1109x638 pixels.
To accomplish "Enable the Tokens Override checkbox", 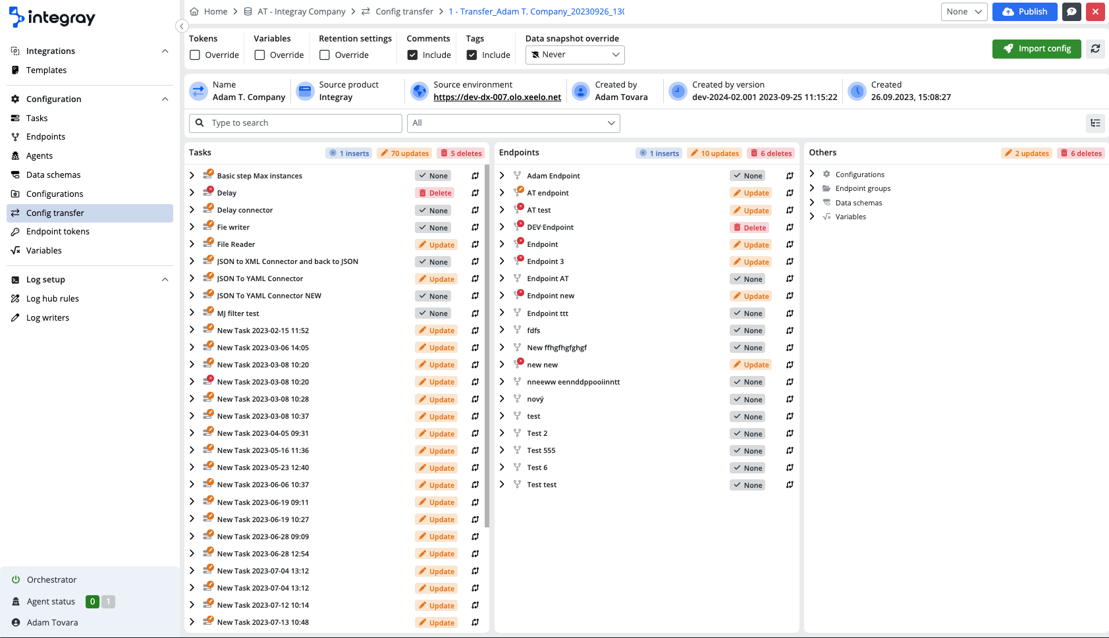I will [195, 55].
